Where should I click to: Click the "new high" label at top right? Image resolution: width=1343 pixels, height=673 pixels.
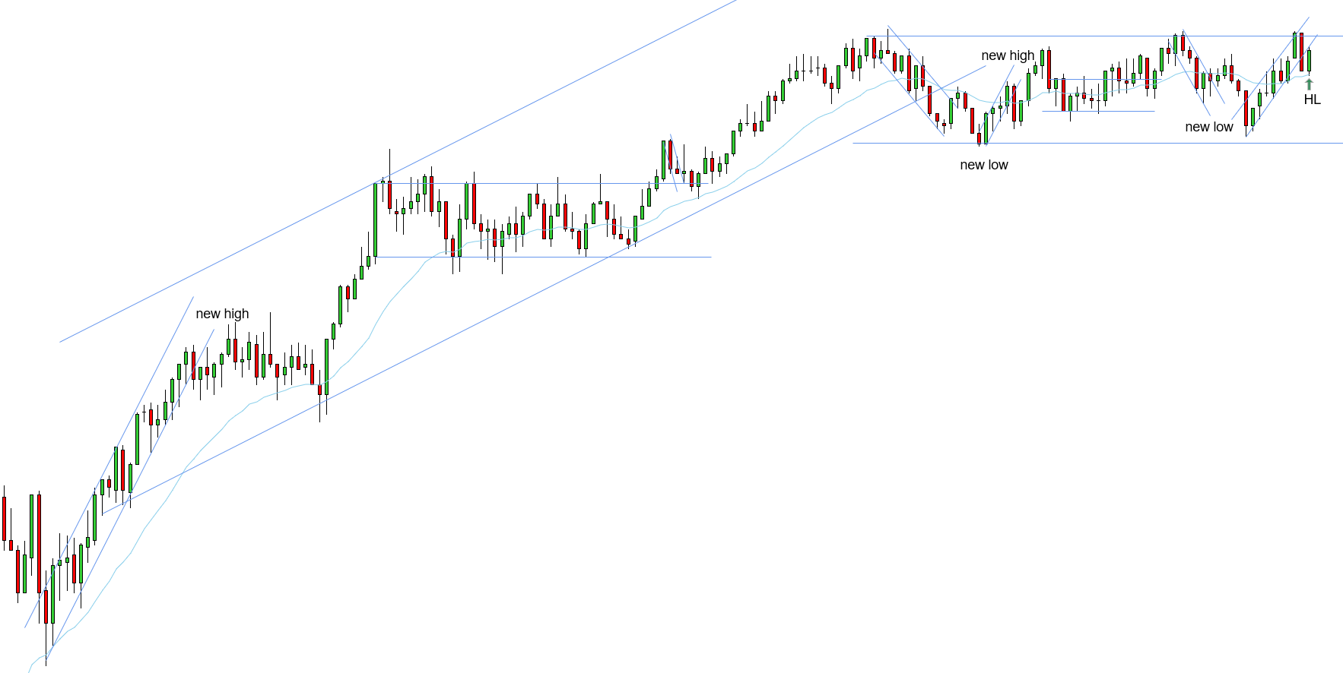[1008, 55]
